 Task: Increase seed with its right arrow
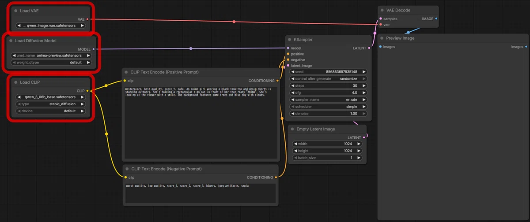(x=364, y=72)
